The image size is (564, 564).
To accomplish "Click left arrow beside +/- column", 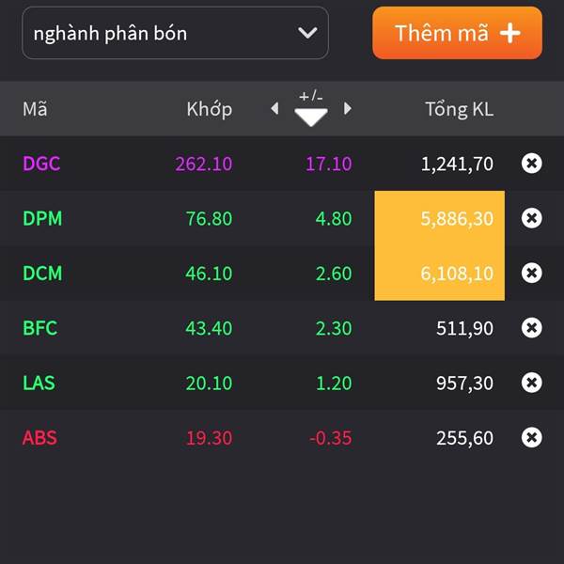I will pyautogui.click(x=274, y=108).
